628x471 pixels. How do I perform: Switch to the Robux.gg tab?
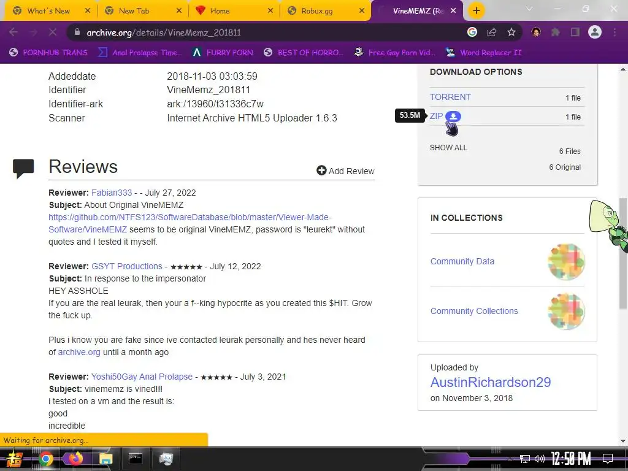tap(317, 11)
